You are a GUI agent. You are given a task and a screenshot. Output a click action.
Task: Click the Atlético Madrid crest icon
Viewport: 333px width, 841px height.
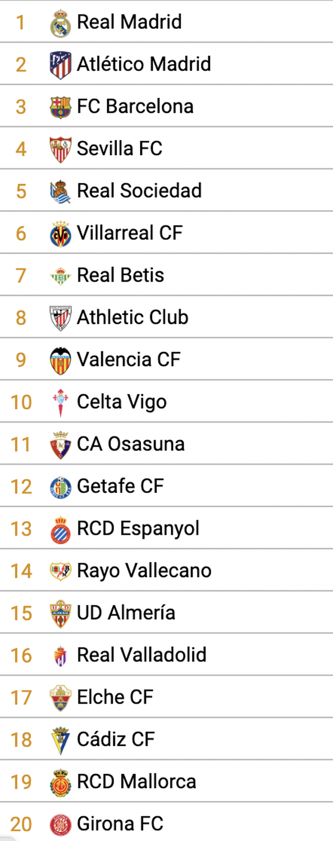(60, 65)
